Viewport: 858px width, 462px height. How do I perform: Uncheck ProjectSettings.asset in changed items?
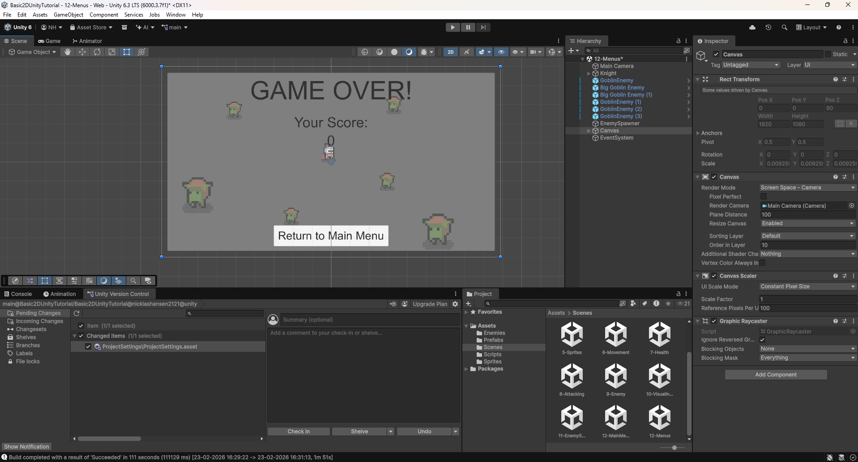[88, 346]
